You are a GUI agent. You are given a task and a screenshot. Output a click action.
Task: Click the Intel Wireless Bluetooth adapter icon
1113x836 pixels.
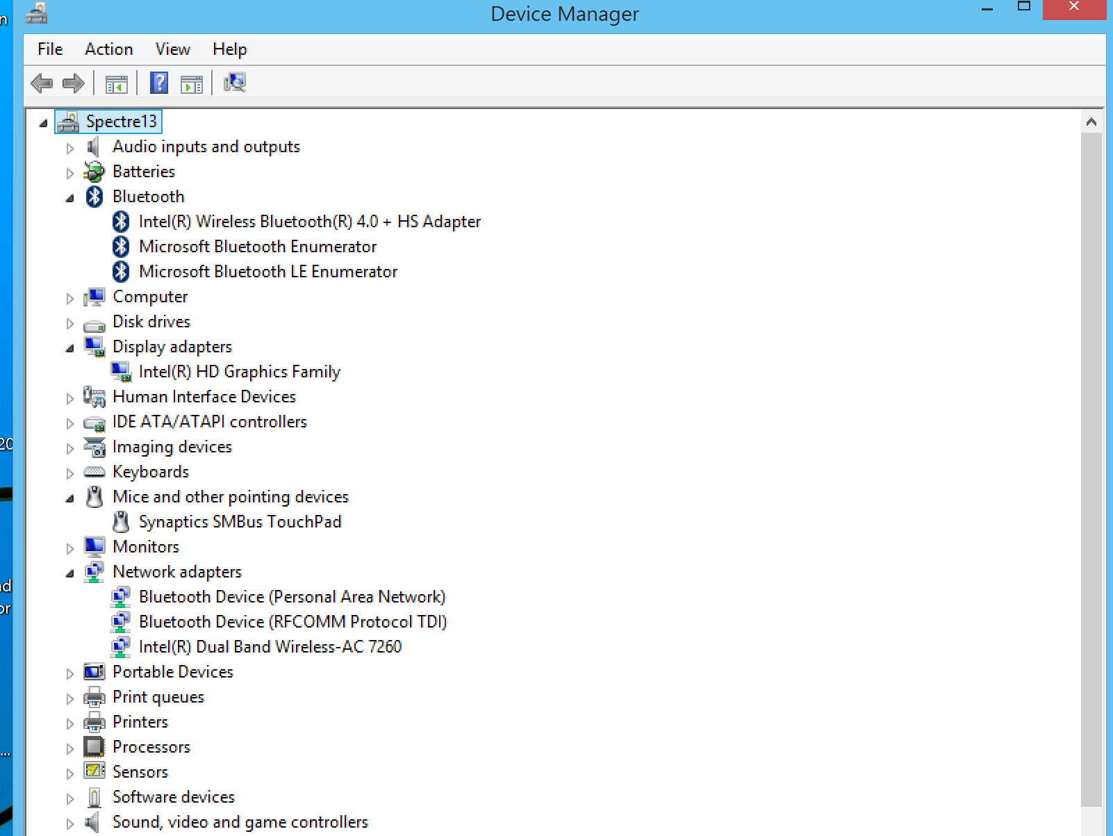pos(121,222)
